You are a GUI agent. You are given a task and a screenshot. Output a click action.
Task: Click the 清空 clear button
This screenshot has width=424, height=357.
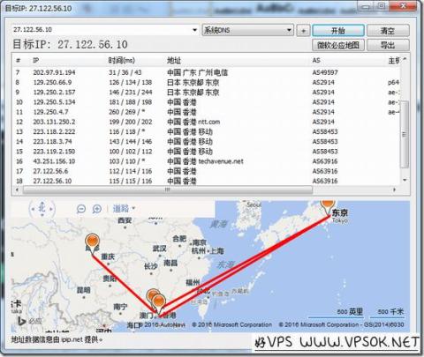[x=388, y=30]
